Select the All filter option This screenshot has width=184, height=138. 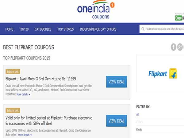137,114
